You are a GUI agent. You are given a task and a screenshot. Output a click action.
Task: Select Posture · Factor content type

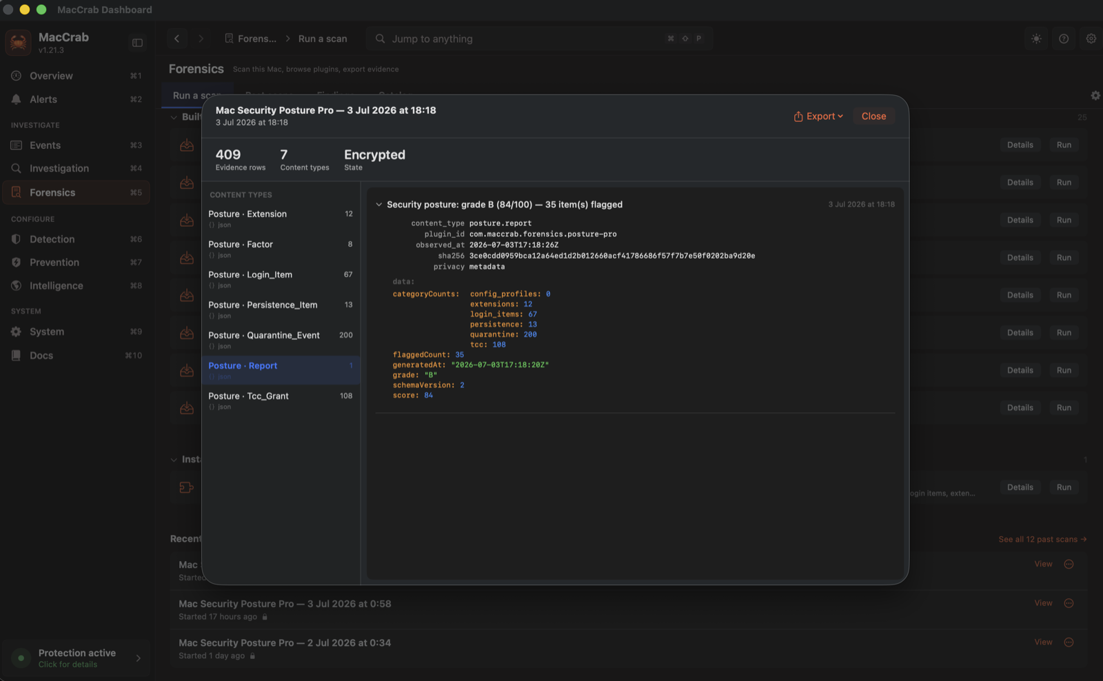(281, 249)
